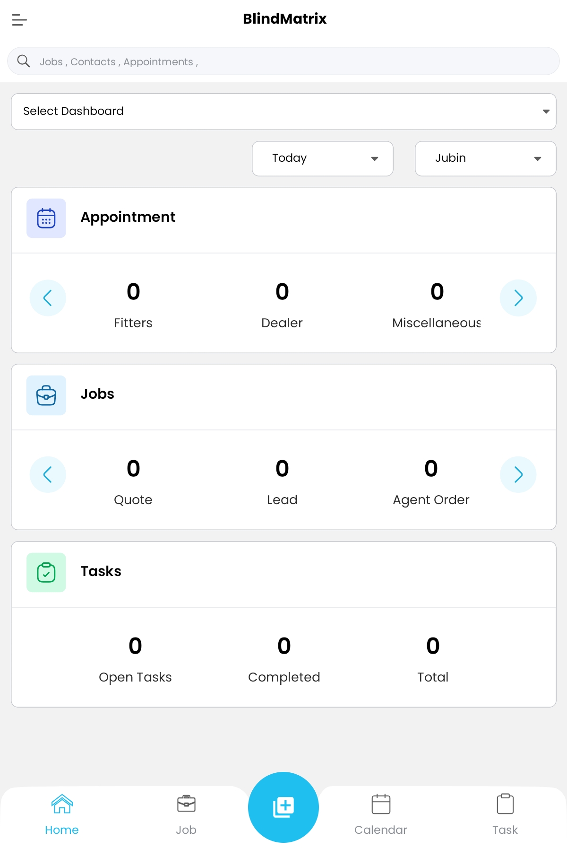The image size is (567, 857).
Task: Show previous job types with left arrow
Action: tap(48, 474)
